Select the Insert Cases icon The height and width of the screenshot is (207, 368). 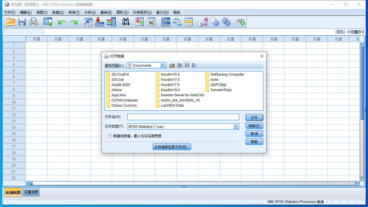point(139,21)
